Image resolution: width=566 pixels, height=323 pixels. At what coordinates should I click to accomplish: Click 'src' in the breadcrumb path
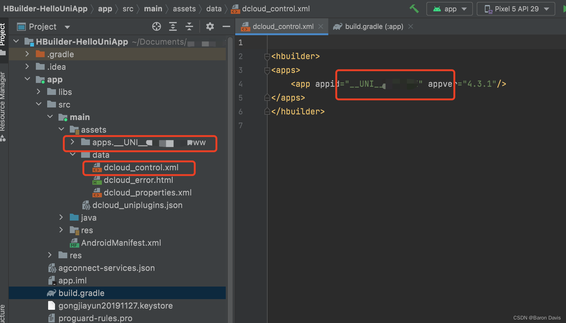(128, 9)
